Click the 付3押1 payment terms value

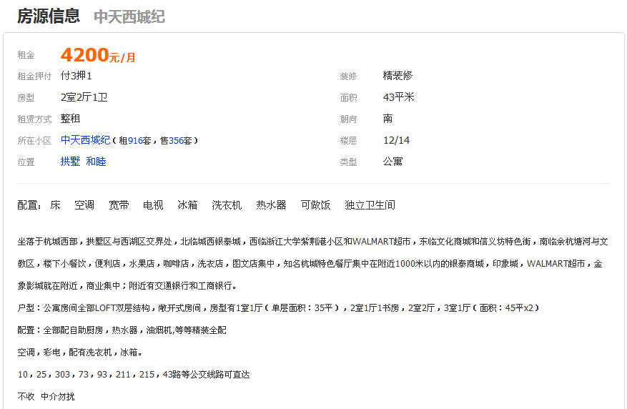pos(76,76)
